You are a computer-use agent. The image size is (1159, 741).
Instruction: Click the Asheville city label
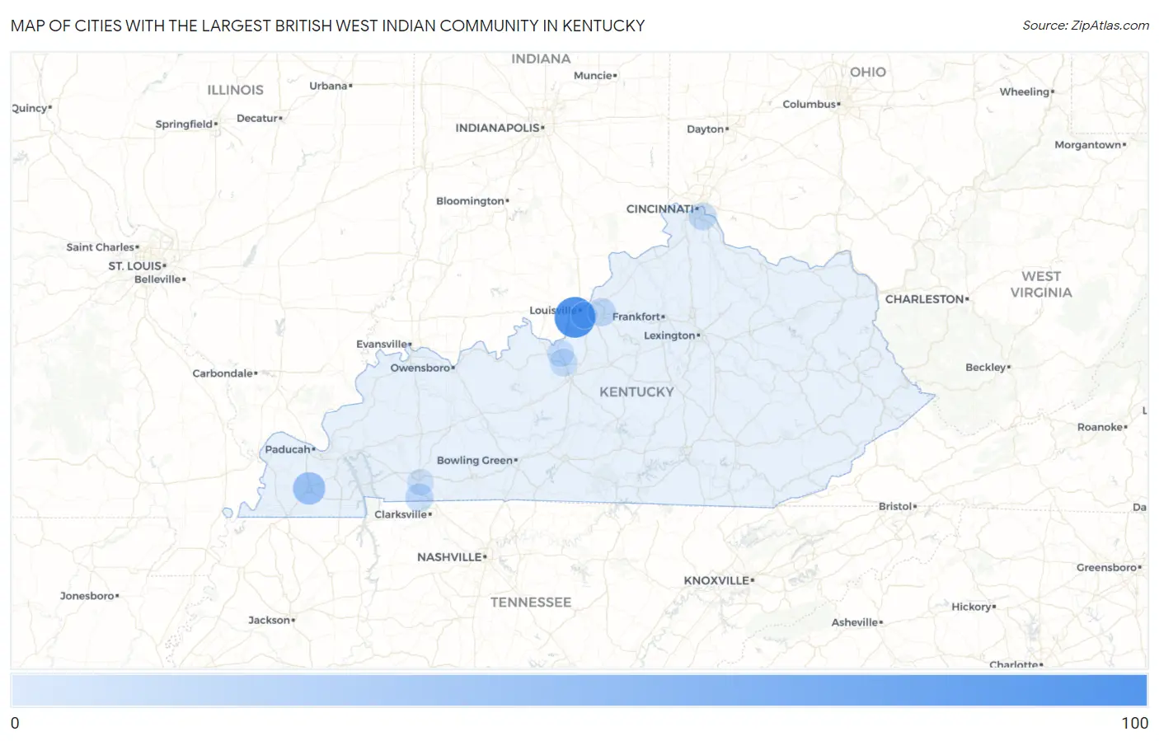tap(855, 622)
